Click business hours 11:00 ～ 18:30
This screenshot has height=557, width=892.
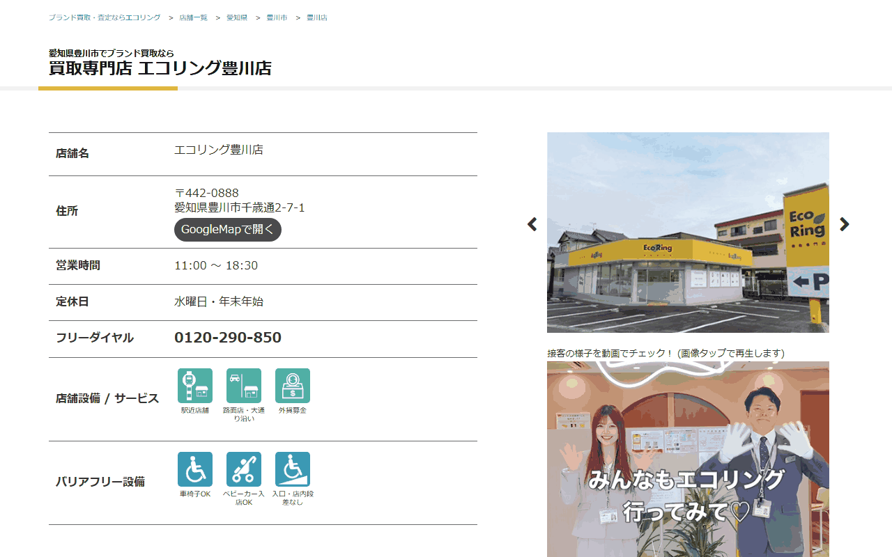(216, 265)
